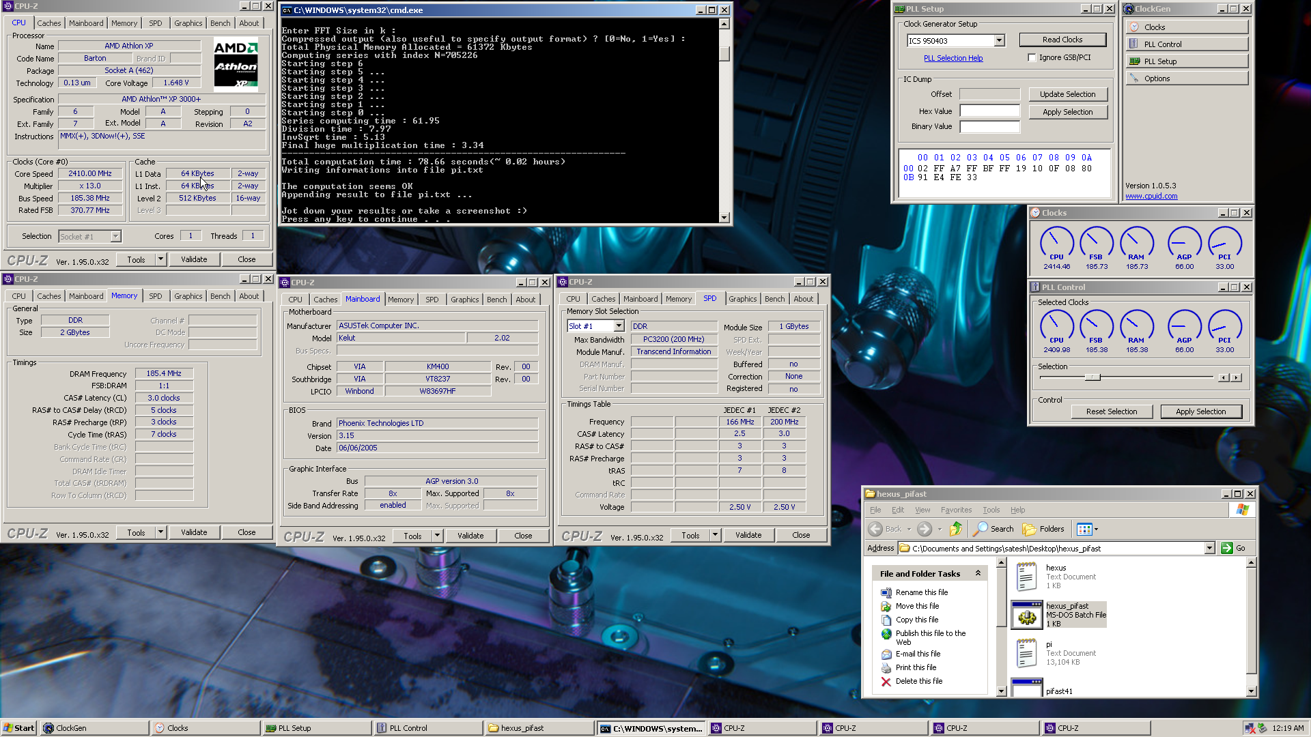The image size is (1311, 737).
Task: Open the Views dropdown arrow in Explorer
Action: point(1096,529)
